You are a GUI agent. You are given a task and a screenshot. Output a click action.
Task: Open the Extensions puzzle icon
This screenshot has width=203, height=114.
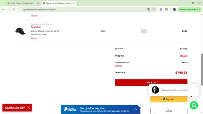(167, 9)
